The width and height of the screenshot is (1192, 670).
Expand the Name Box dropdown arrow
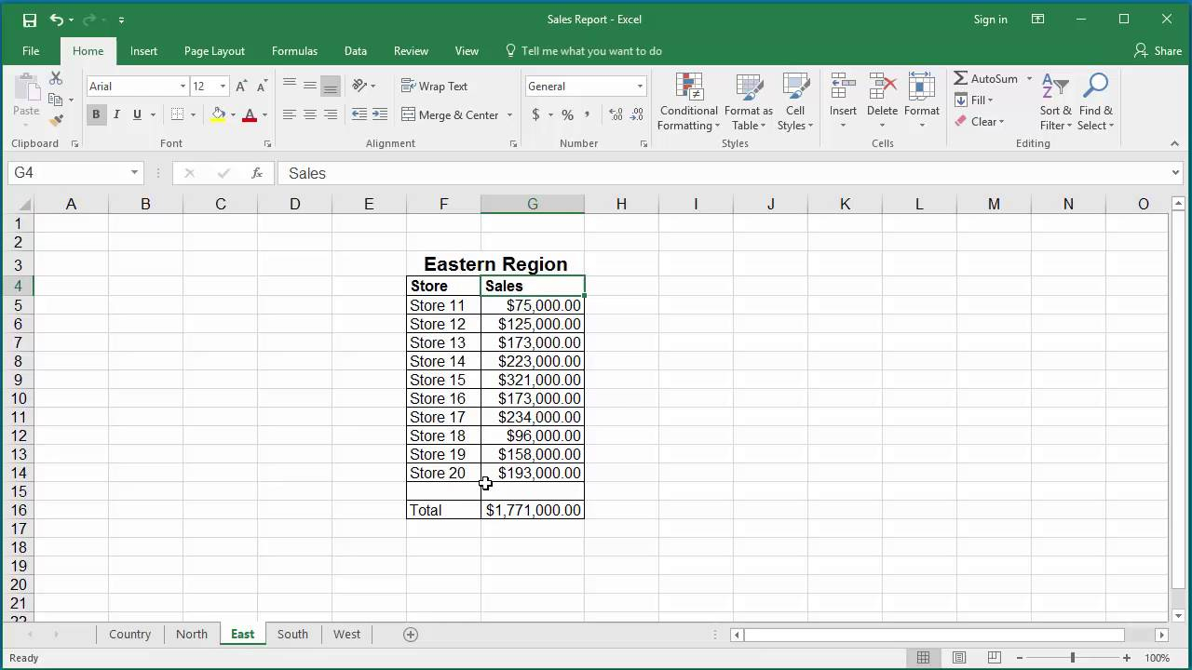(x=134, y=173)
